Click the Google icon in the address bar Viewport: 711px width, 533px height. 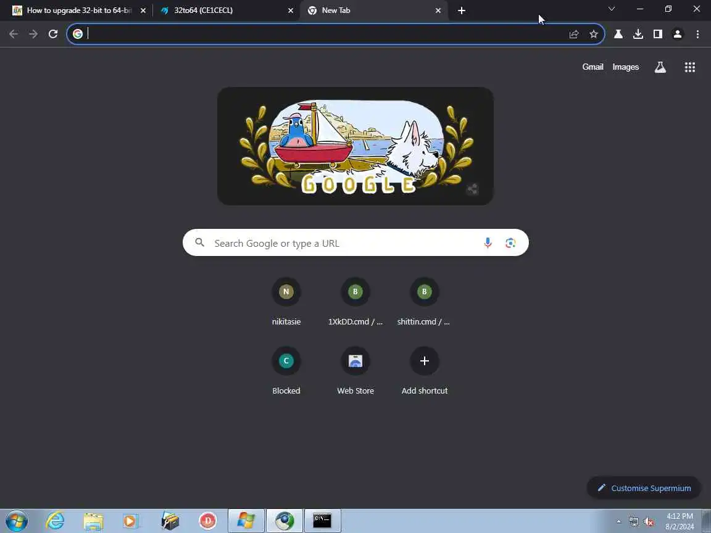pyautogui.click(x=78, y=34)
